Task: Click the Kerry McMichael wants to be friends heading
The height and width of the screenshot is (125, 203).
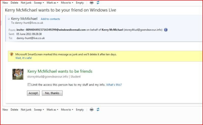Action: (x=60, y=71)
